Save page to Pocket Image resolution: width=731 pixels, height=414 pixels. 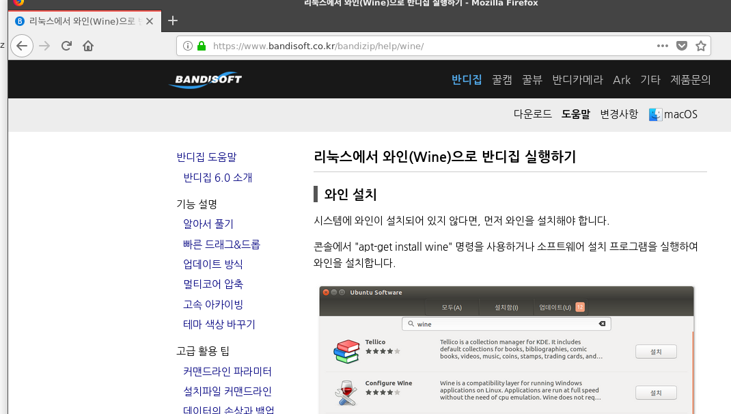(682, 46)
